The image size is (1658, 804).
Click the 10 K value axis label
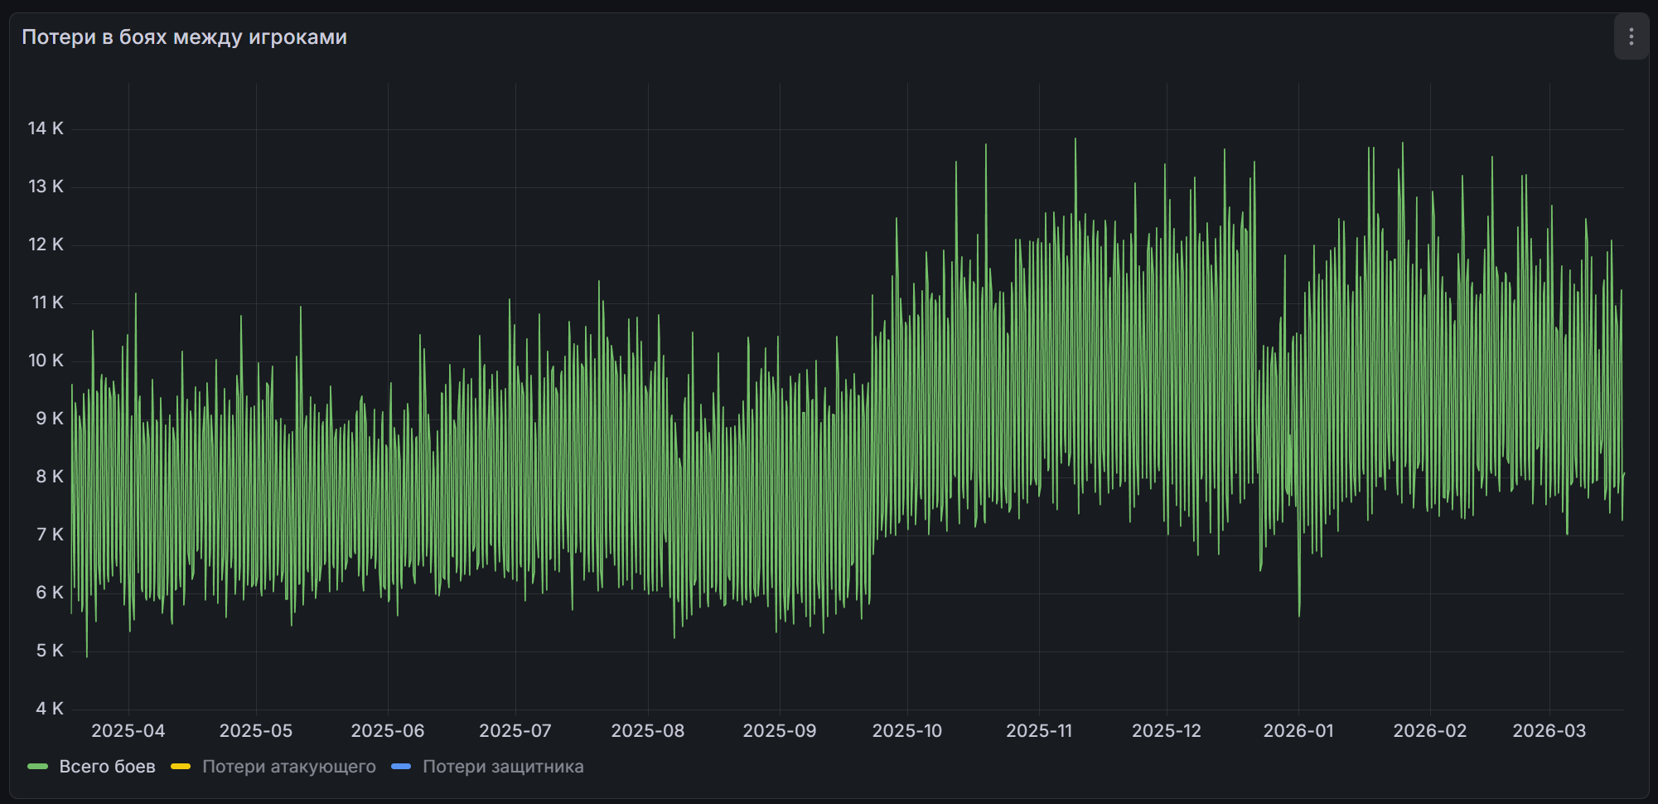(46, 361)
